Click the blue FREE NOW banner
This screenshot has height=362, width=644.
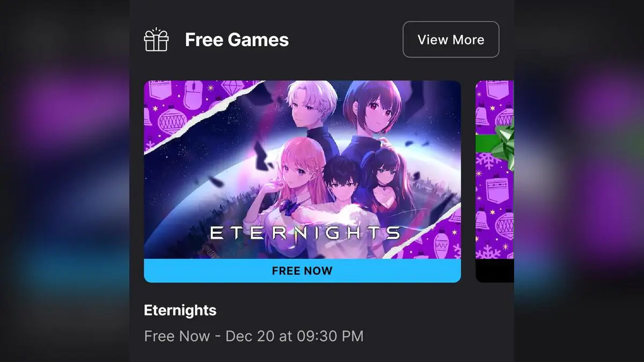302,271
